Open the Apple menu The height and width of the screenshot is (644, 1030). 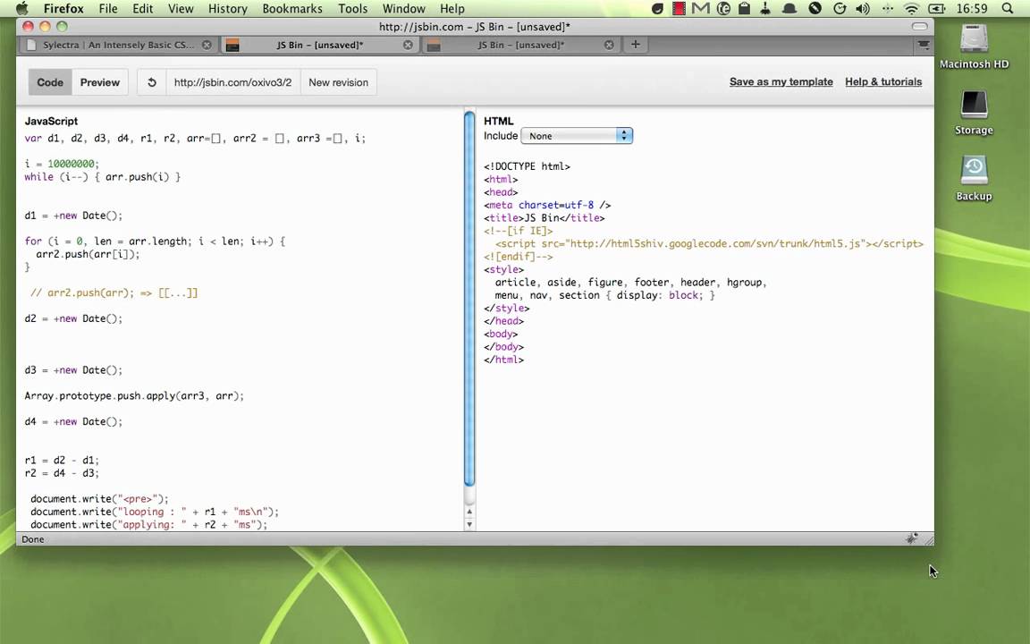coord(21,9)
